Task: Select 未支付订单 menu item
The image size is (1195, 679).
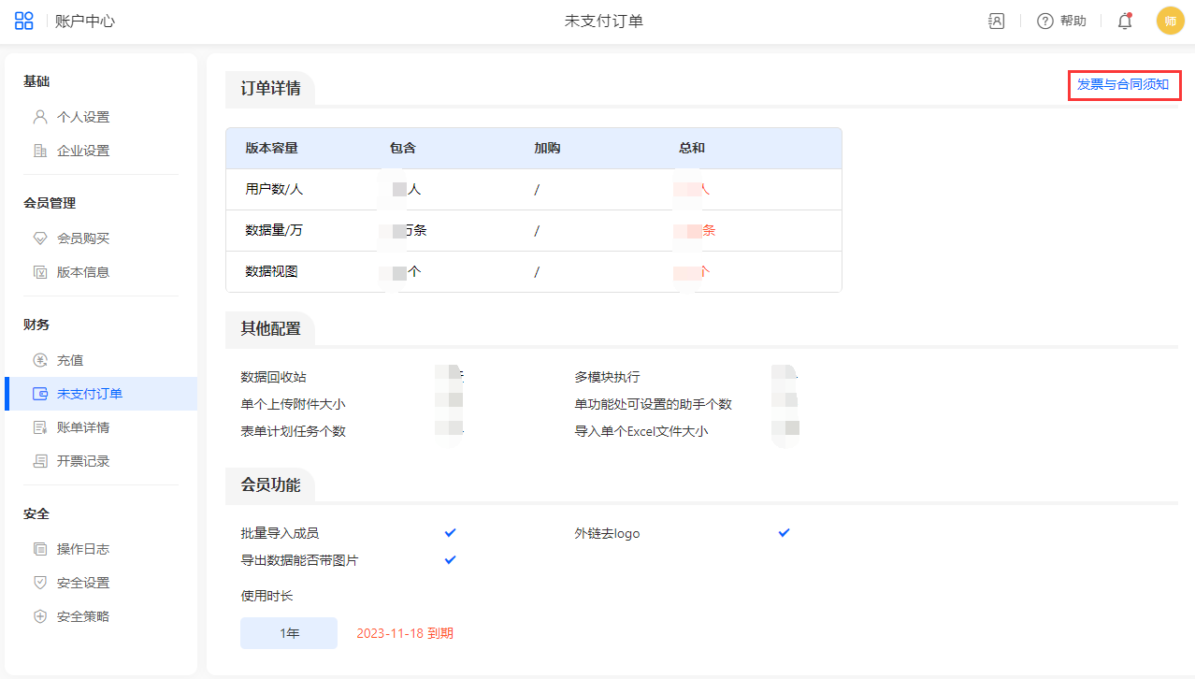Action: pos(89,394)
